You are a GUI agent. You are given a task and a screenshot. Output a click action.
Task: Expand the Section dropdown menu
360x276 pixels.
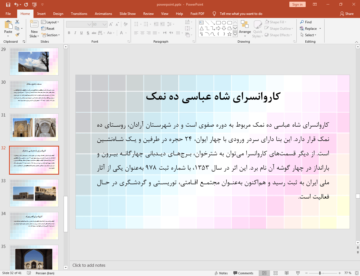click(51, 35)
